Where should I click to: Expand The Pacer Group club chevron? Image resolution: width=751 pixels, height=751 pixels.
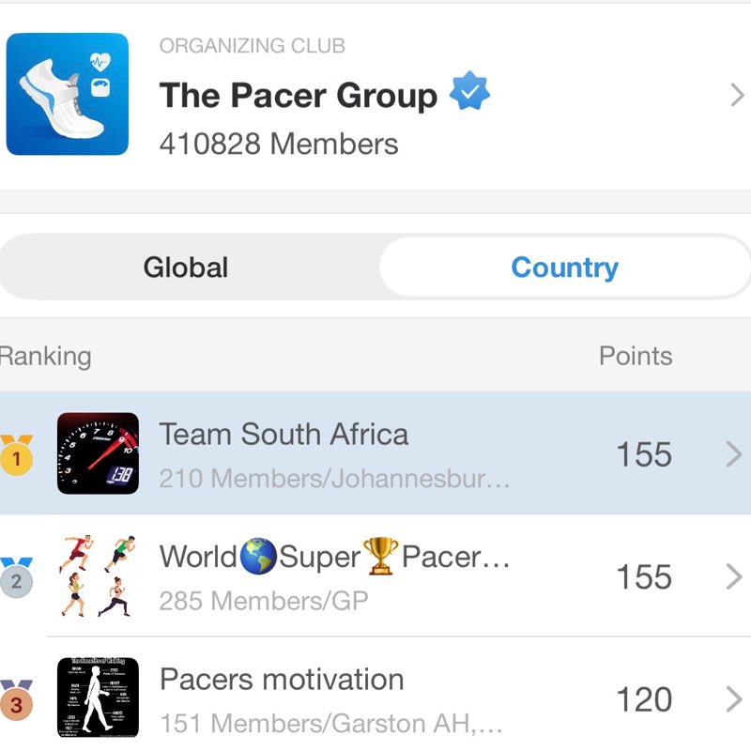[x=737, y=95]
